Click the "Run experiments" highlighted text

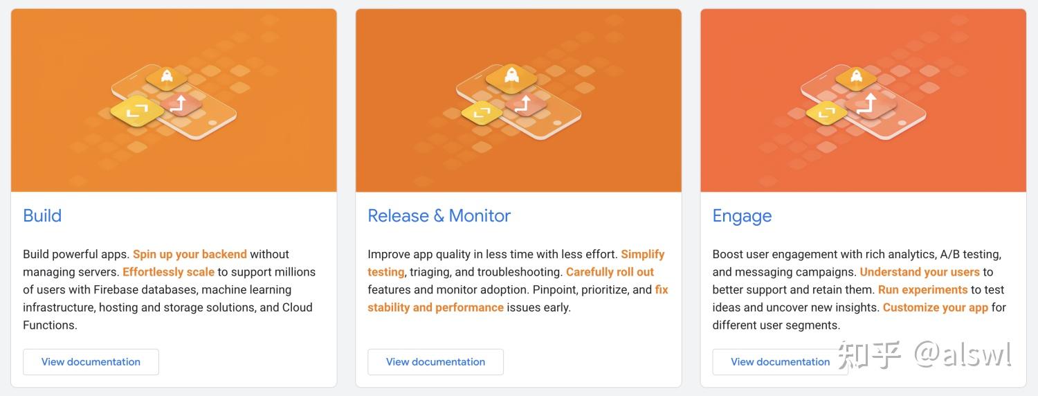tap(922, 290)
